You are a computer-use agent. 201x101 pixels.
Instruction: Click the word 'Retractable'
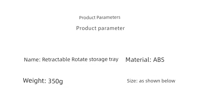(56, 60)
